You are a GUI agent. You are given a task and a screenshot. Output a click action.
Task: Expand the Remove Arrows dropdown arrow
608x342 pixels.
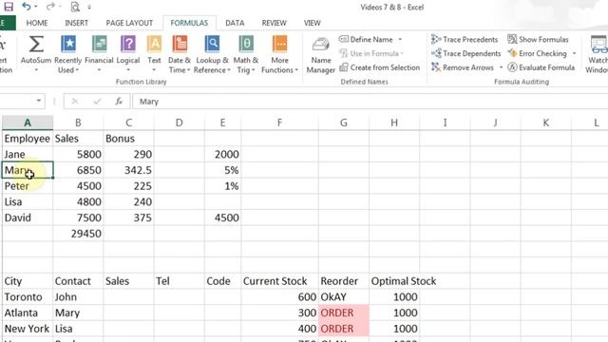coord(501,67)
